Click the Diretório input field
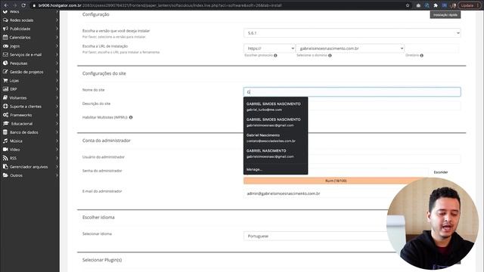484x272 pixels. coord(433,48)
